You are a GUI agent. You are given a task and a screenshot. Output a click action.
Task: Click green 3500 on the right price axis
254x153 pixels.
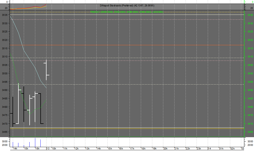coord(250,73)
